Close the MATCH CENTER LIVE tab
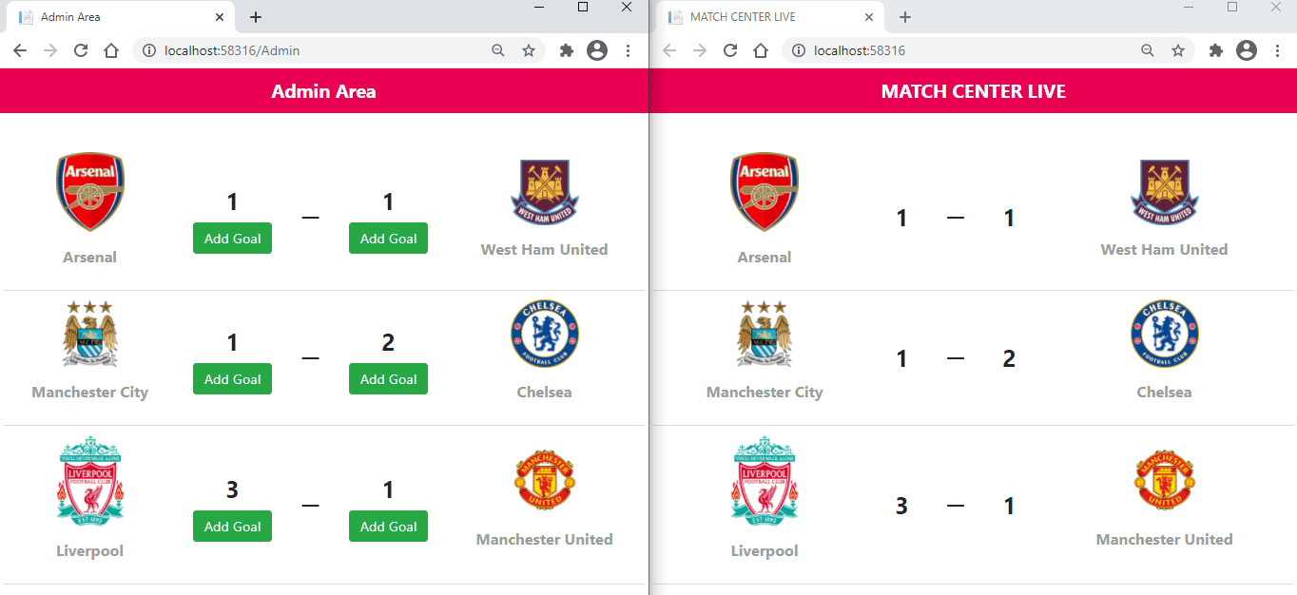The image size is (1297, 595). tap(869, 17)
